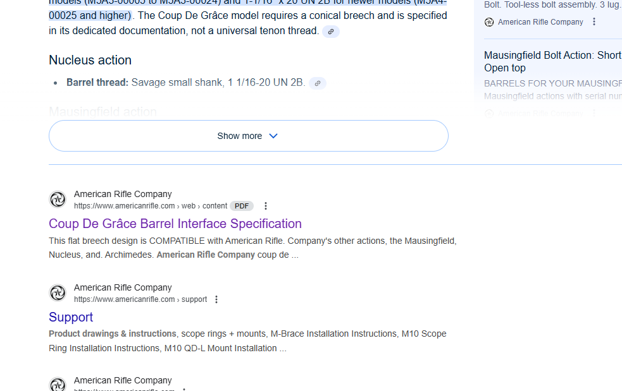
Task: Open the source link chip beside "1 1/16-20 UN 2B."
Action: 318,83
